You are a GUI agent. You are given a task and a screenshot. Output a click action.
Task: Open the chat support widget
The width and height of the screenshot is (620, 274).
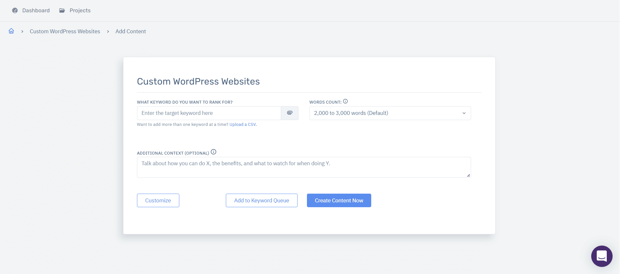[x=602, y=256]
